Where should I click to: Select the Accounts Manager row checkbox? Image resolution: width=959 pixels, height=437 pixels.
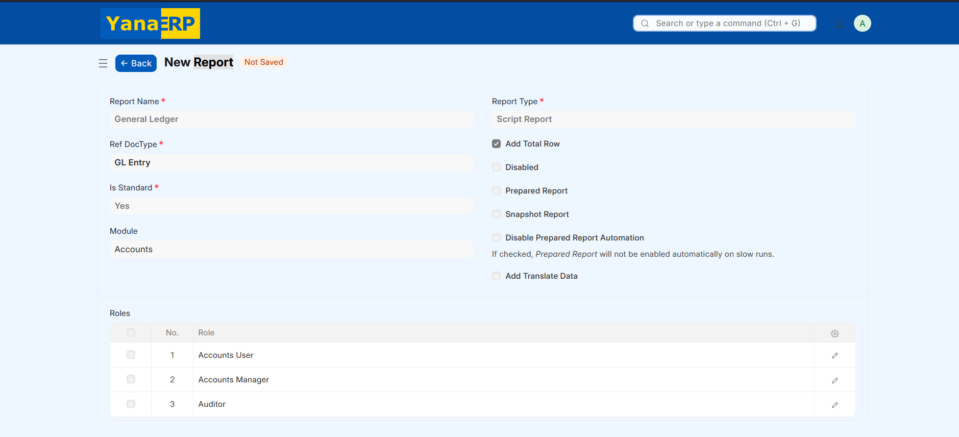[131, 379]
